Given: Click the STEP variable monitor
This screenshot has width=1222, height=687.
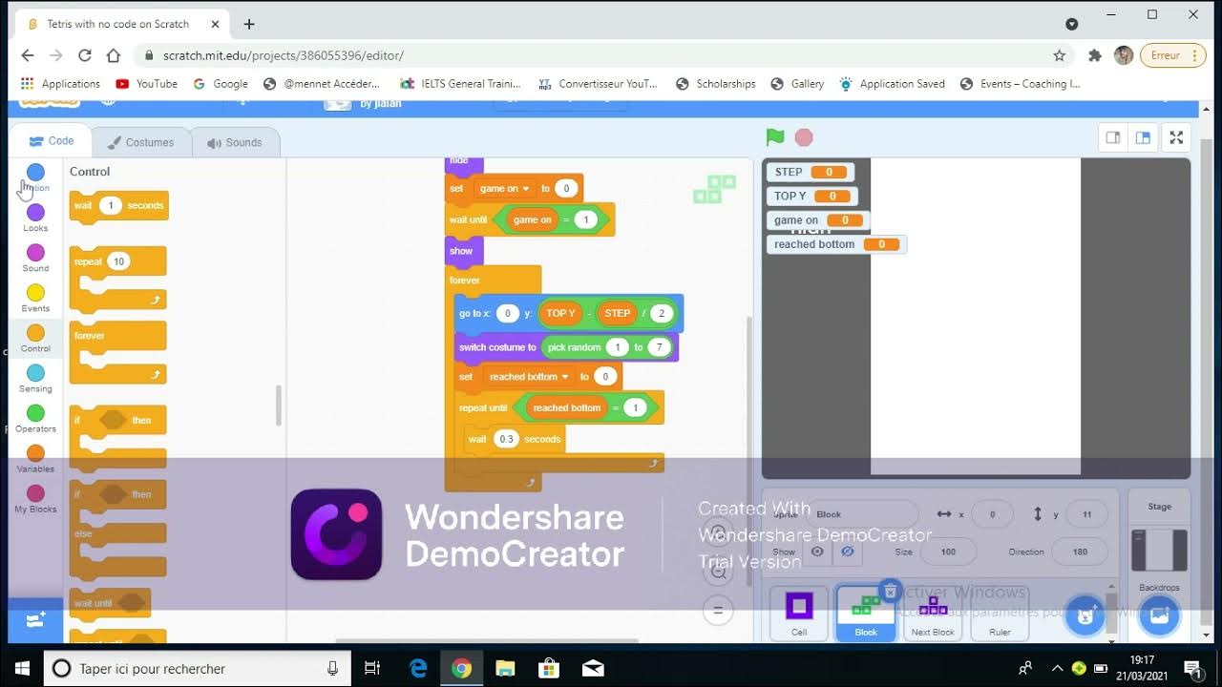Looking at the screenshot, I should (810, 173).
